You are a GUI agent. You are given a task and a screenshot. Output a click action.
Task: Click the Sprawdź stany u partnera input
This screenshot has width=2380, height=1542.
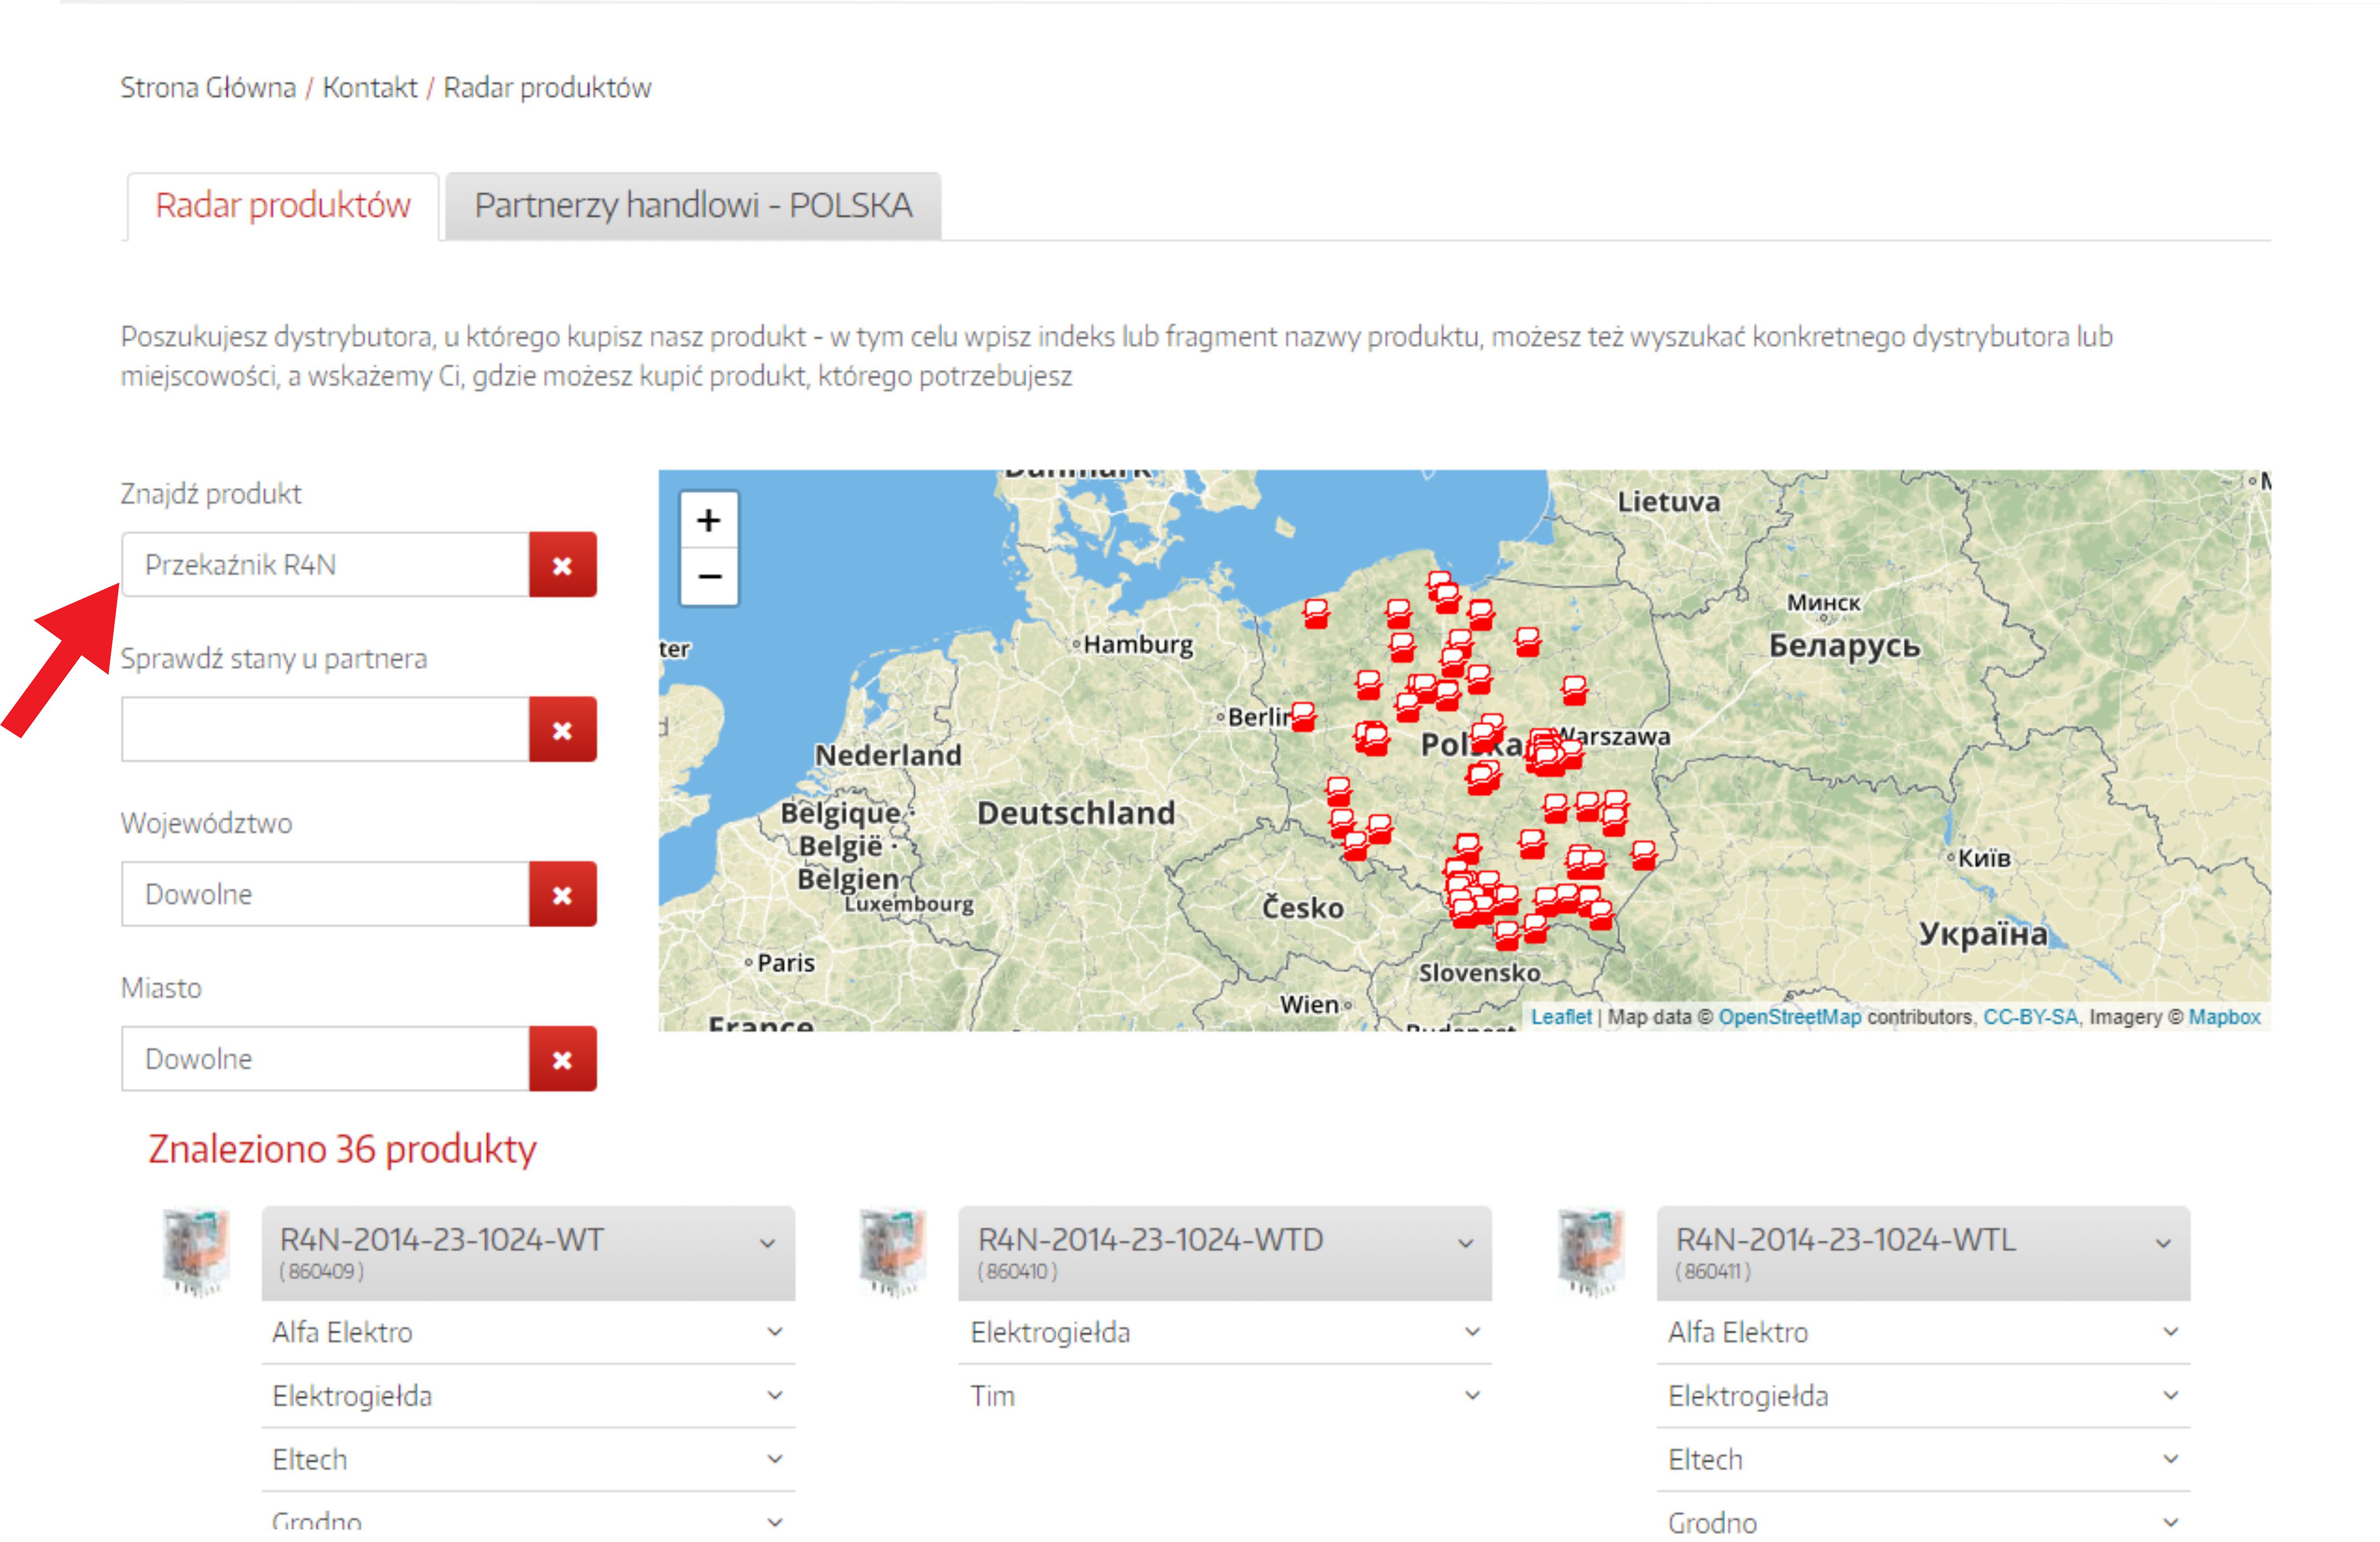click(325, 731)
